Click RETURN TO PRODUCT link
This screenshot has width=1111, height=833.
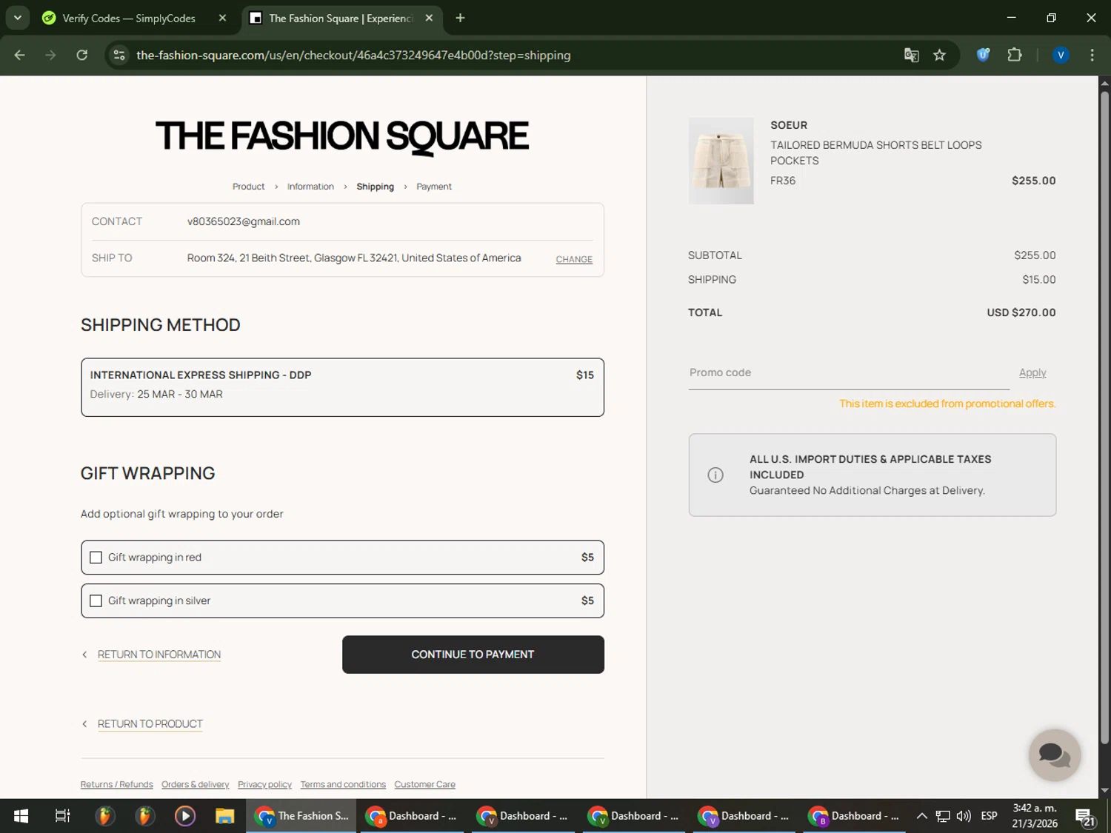tap(150, 724)
